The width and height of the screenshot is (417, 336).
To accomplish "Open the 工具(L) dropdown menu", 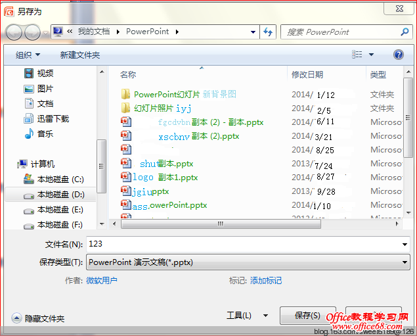I will (x=247, y=316).
